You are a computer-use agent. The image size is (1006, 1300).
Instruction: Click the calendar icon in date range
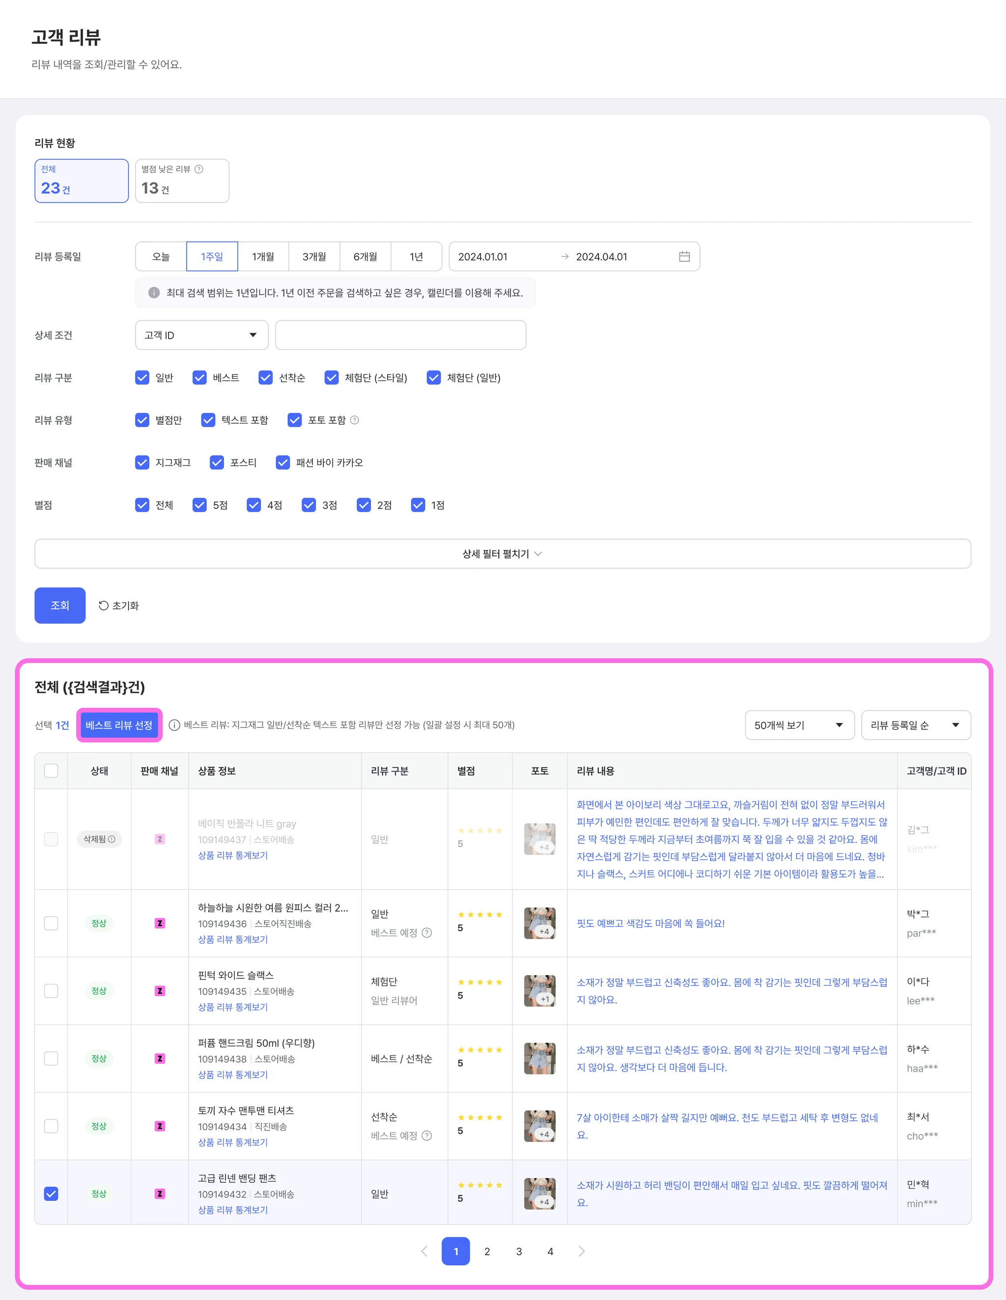click(x=684, y=257)
